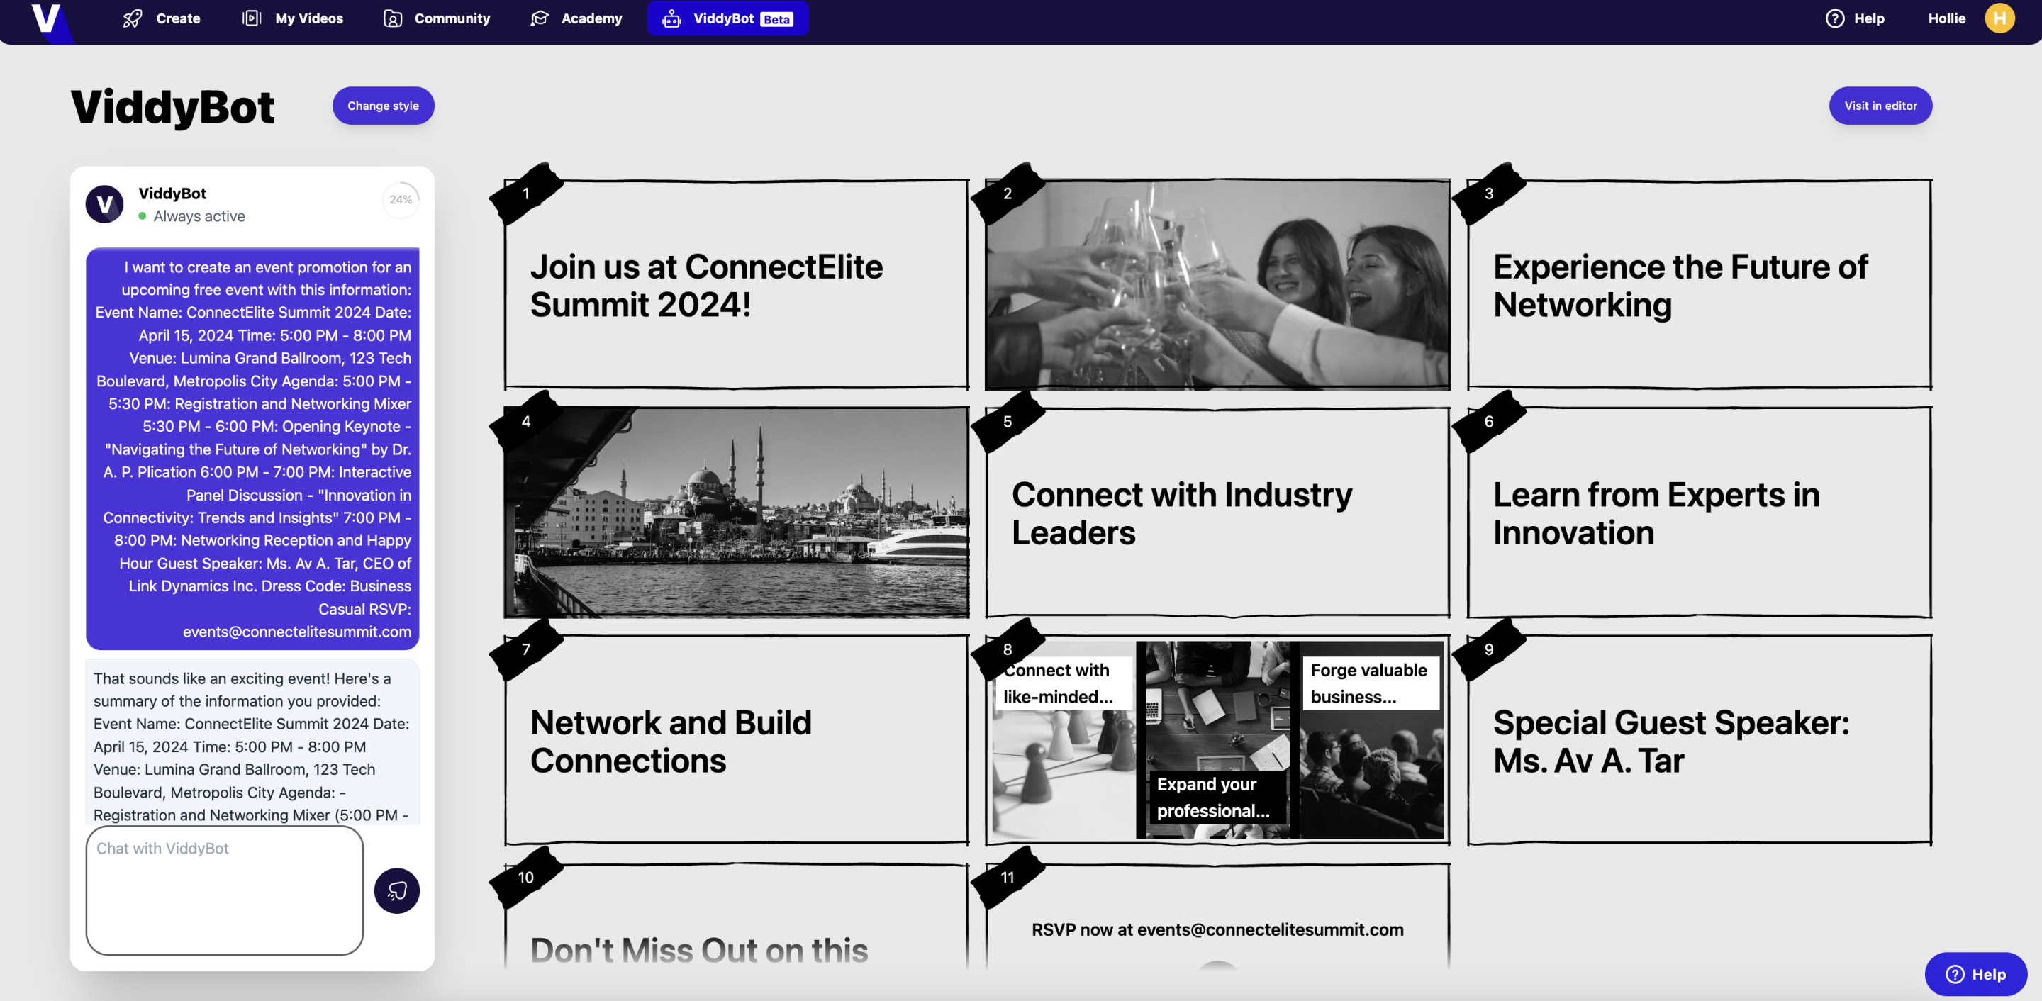
Task: Click the Help question mark icon in navbar
Action: (1834, 18)
